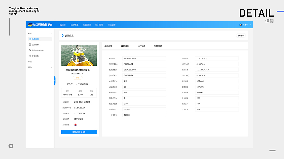Open the 航道图 menu
The height and width of the screenshot is (159, 284).
[62, 25]
